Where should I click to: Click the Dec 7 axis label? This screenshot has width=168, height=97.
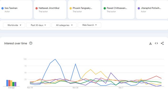[x=121, y=88]
